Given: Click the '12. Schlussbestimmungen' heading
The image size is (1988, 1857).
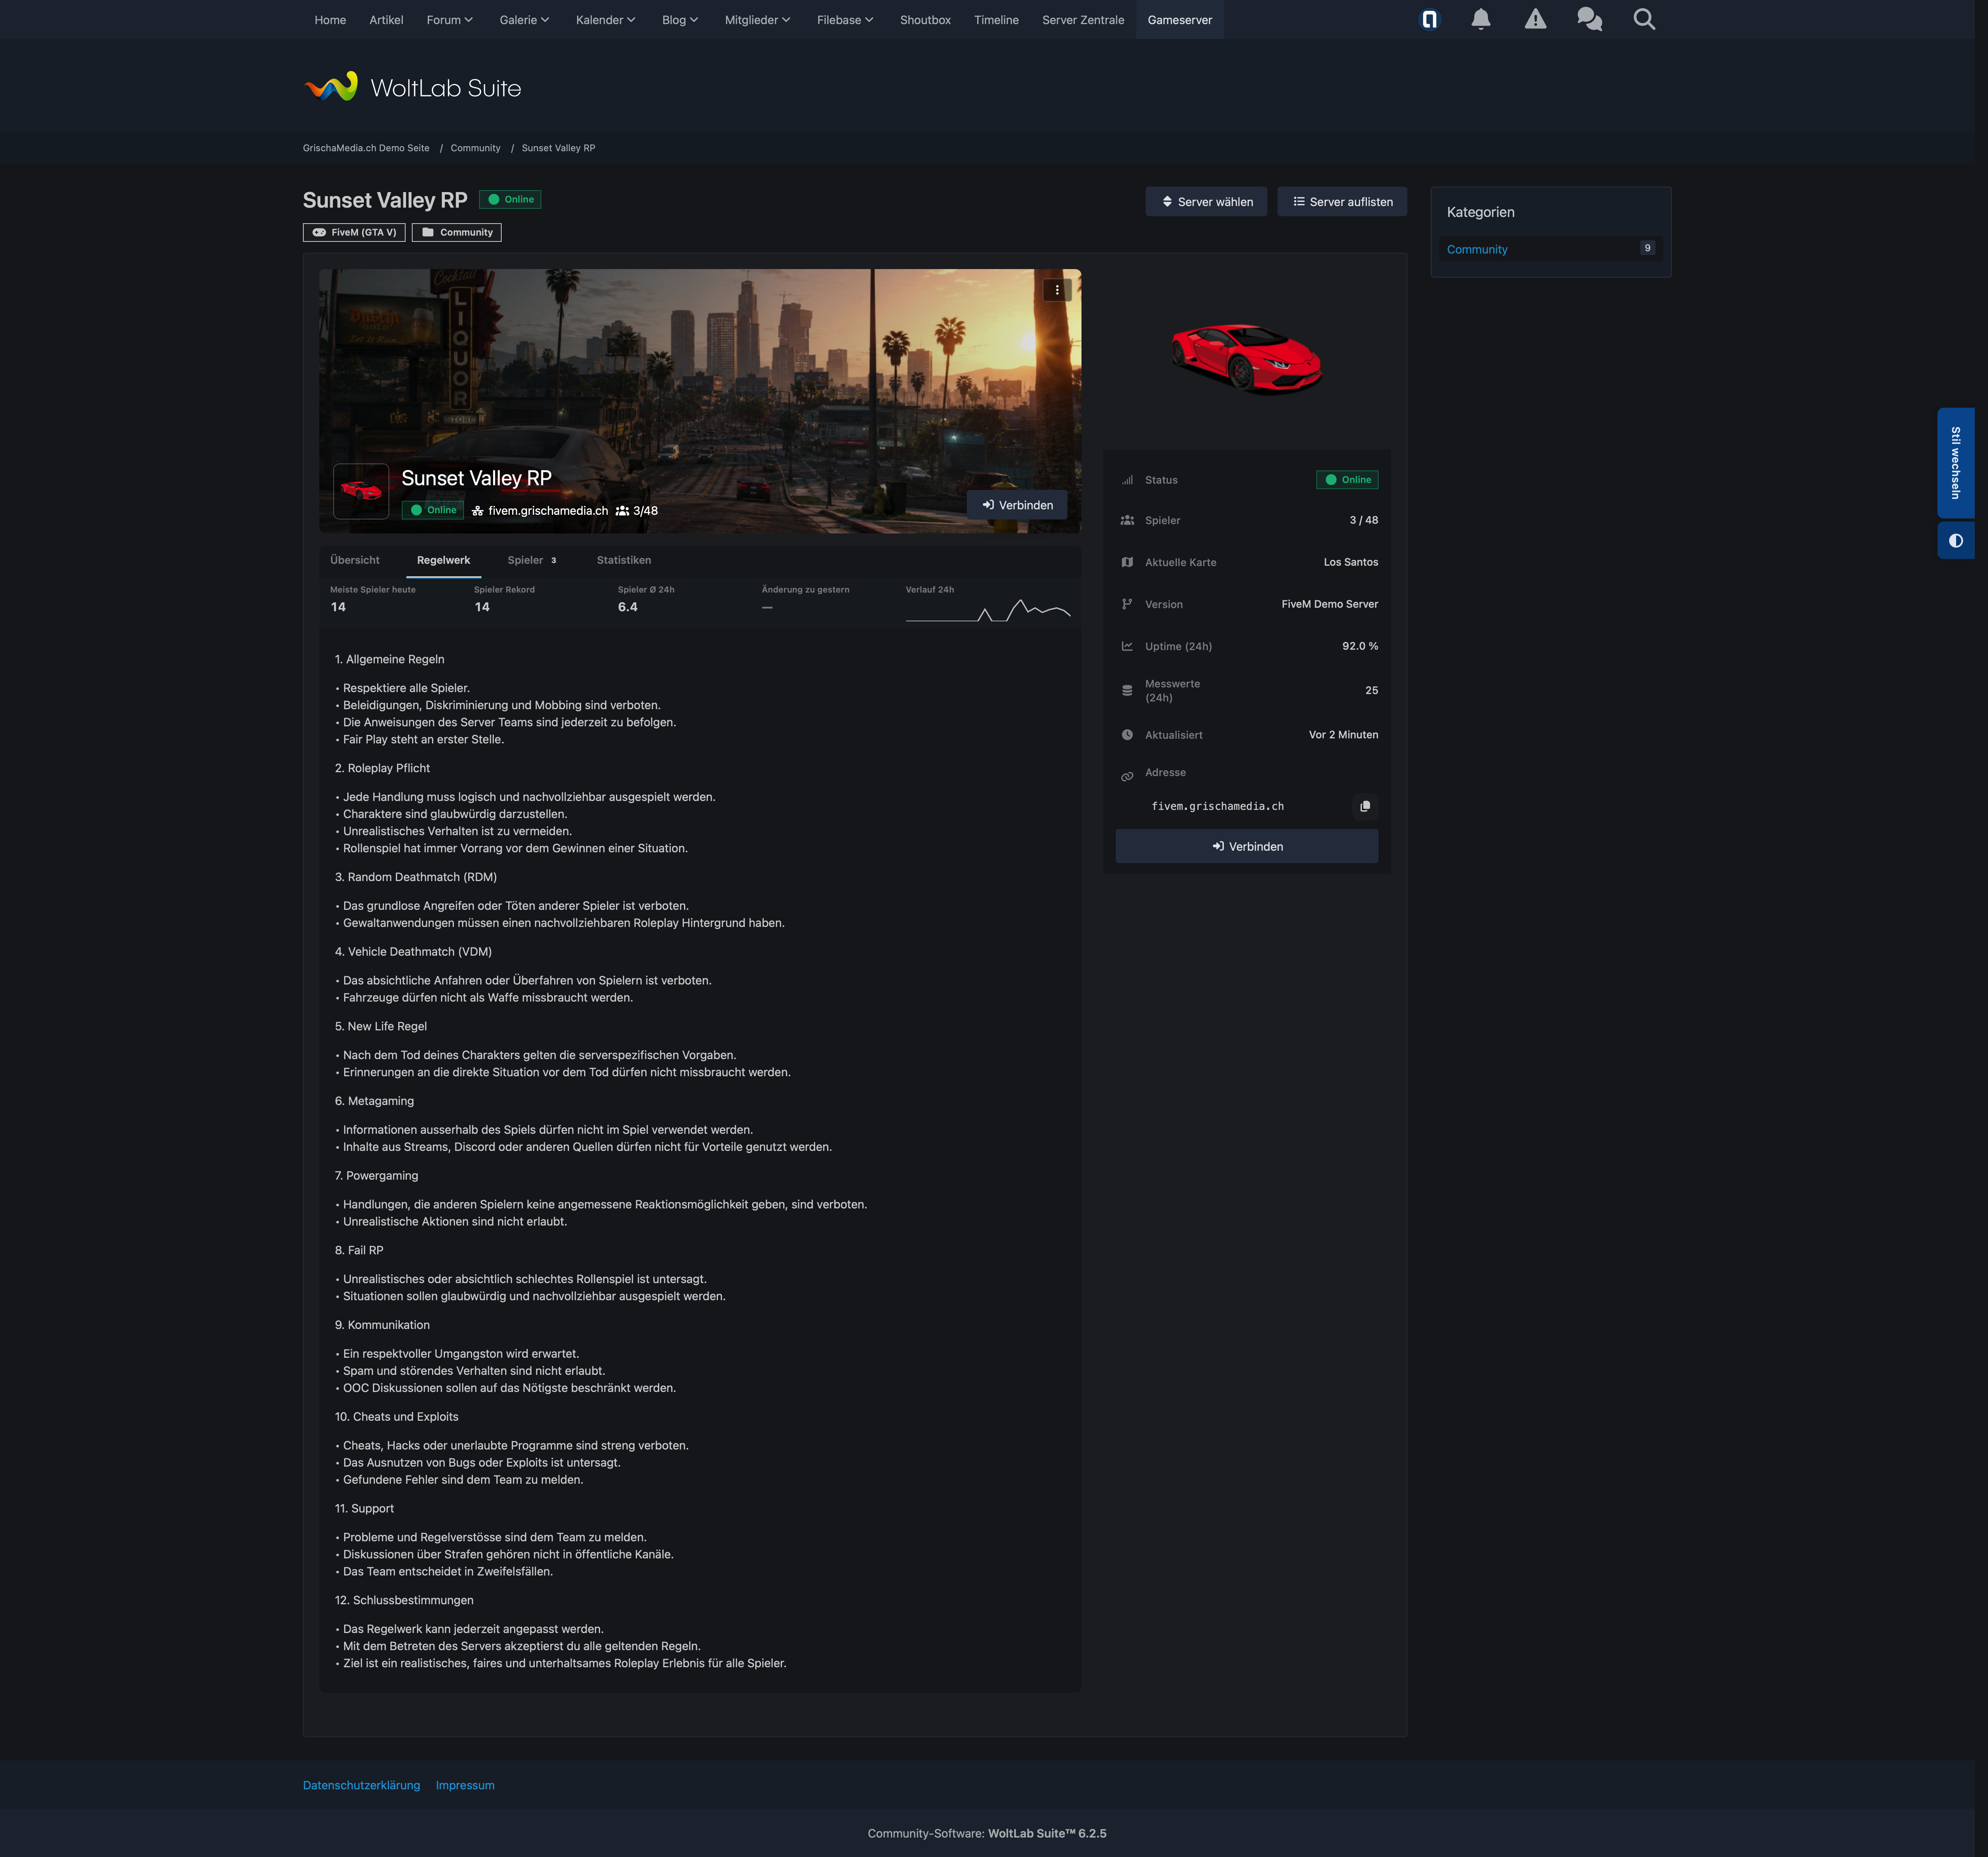Looking at the screenshot, I should point(404,1600).
